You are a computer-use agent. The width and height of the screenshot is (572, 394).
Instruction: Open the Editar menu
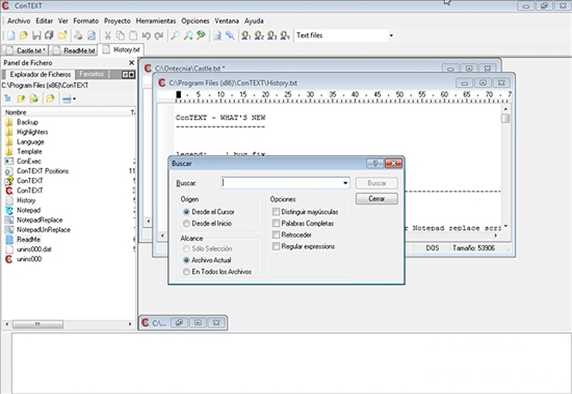[x=44, y=21]
